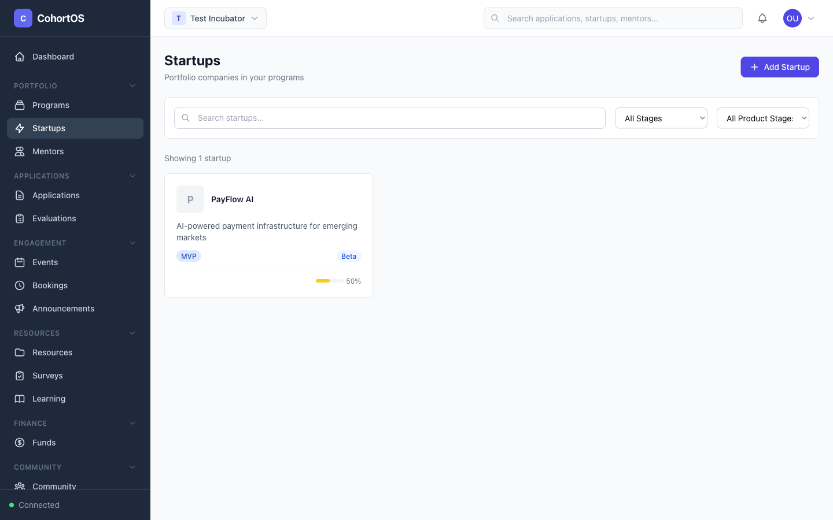Select the Surveys icon in the sidebar

(x=19, y=376)
